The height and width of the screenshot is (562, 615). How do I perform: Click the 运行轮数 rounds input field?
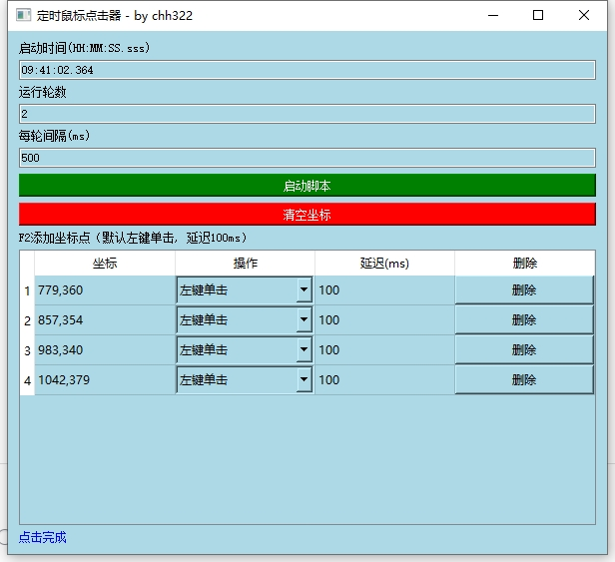[x=307, y=114]
